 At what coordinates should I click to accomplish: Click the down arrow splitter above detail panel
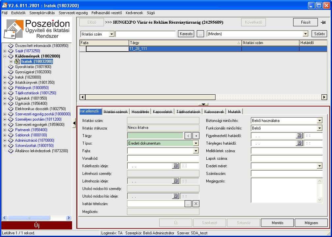pyautogui.click(x=203, y=104)
